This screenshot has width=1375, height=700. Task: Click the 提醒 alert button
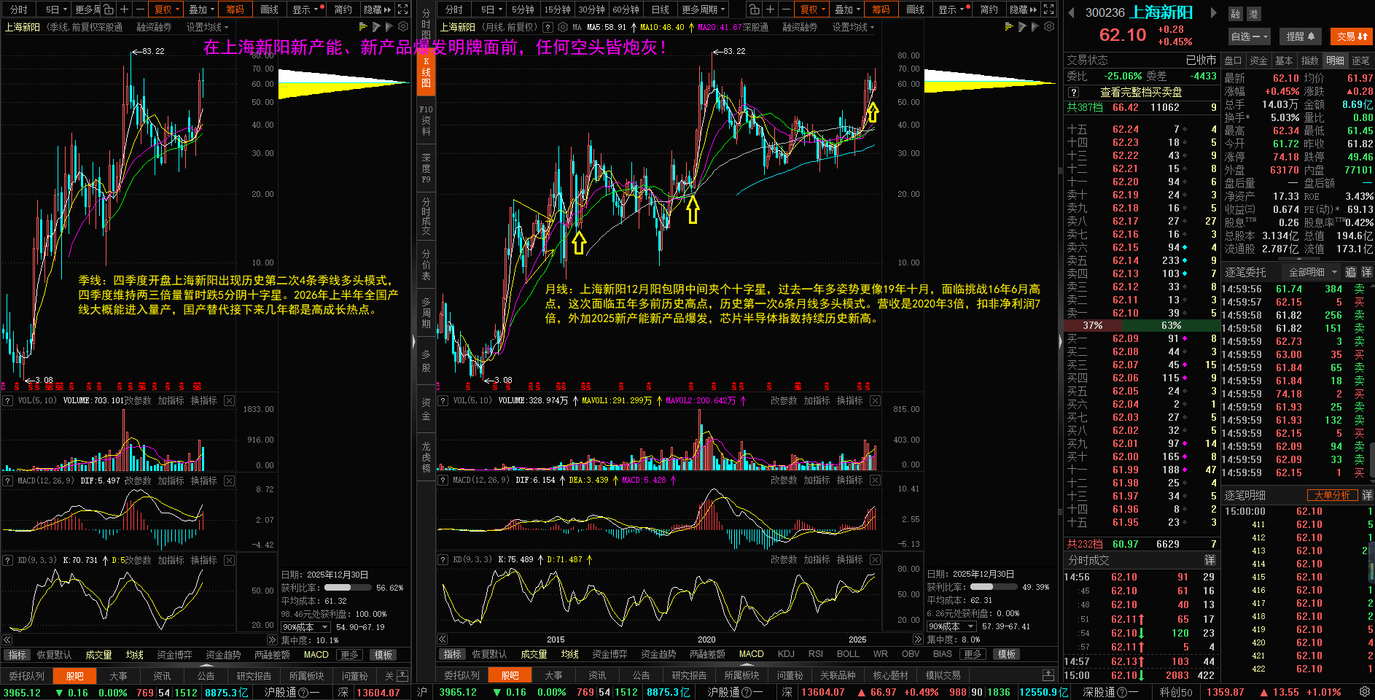(x=1301, y=36)
